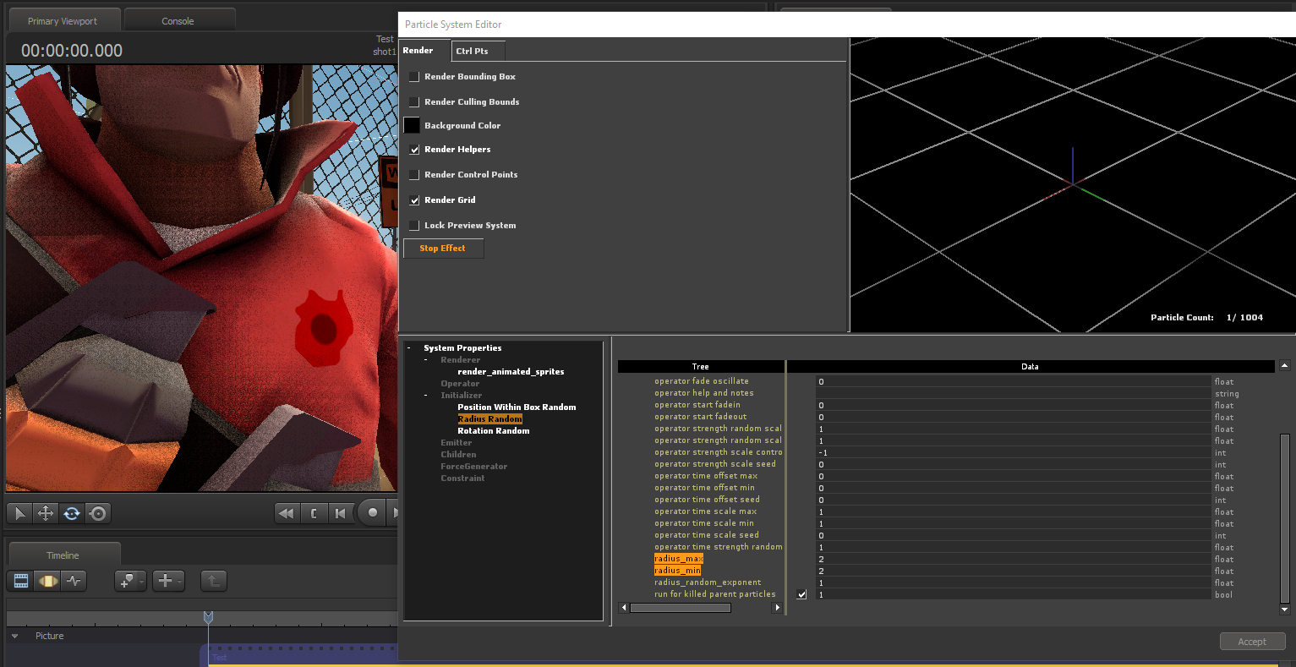Screen dimensions: 1296x667
Task: Click the operator strength scale seed field
Action: [1014, 464]
